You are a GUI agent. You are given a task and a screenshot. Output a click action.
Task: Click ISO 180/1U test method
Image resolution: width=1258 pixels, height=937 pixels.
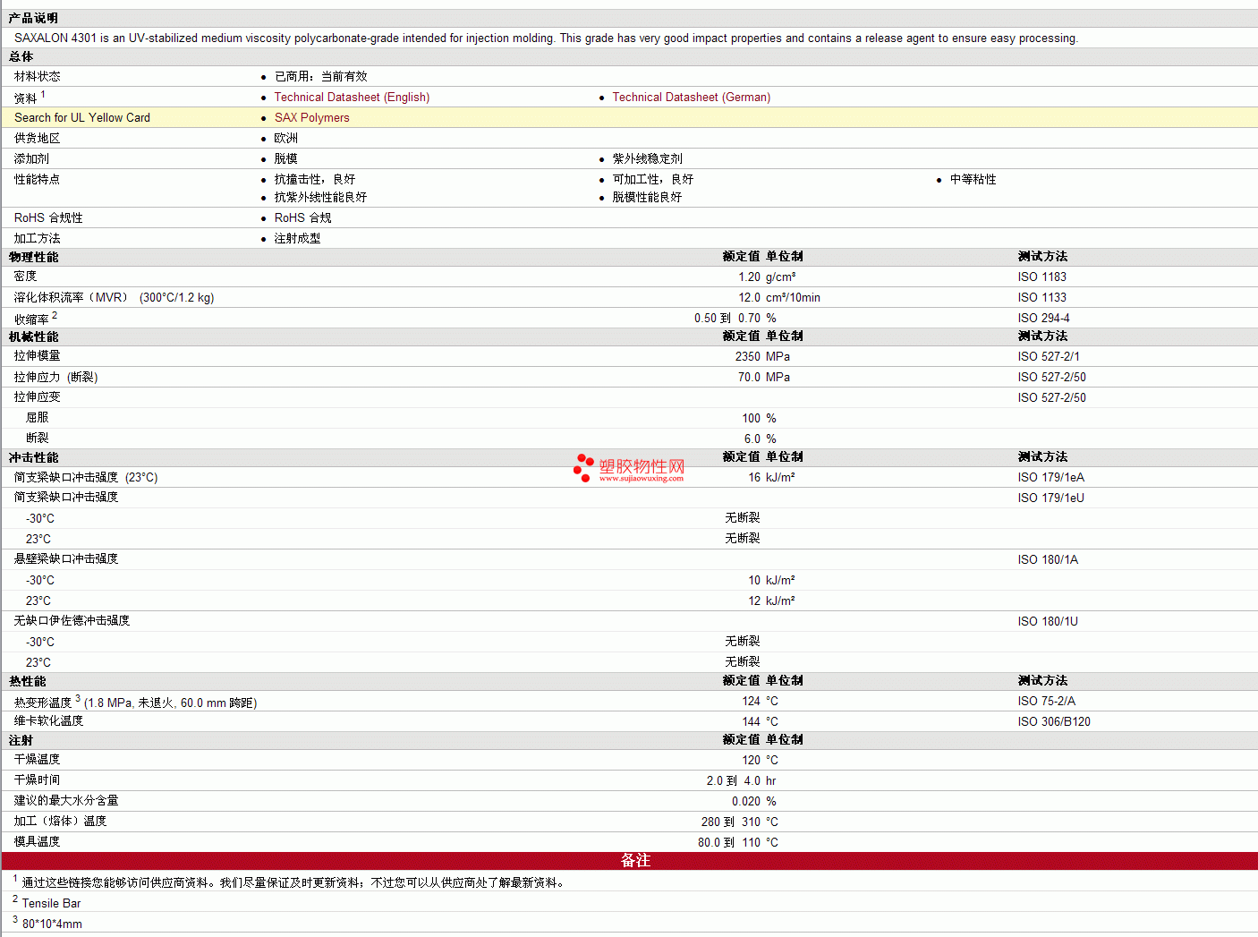[x=1048, y=622]
